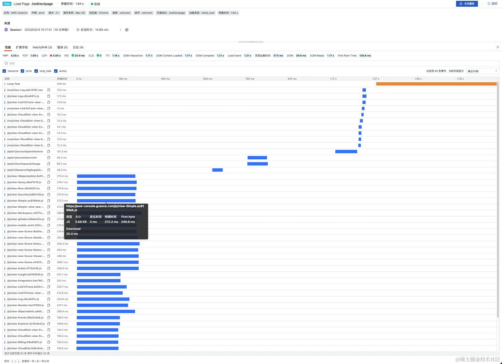The width and height of the screenshot is (502, 364).
Task: Toggle the long_task filter checkbox
Action: [36, 71]
